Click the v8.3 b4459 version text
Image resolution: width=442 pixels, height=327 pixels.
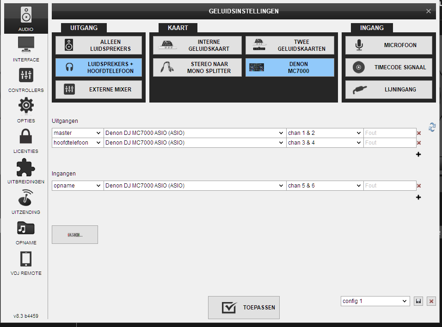click(x=26, y=316)
